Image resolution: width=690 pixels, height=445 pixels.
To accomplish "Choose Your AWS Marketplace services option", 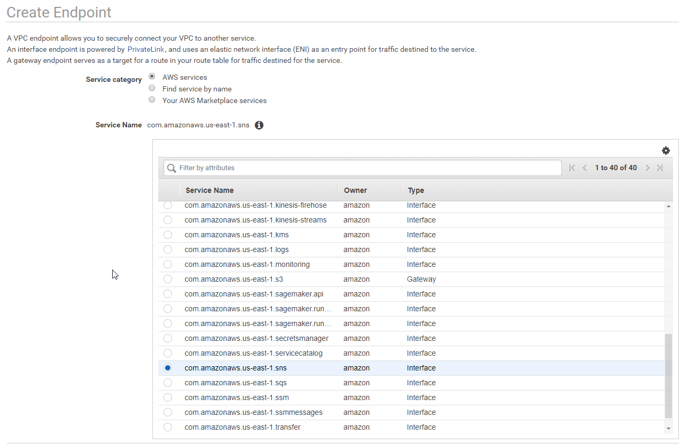I will click(152, 100).
